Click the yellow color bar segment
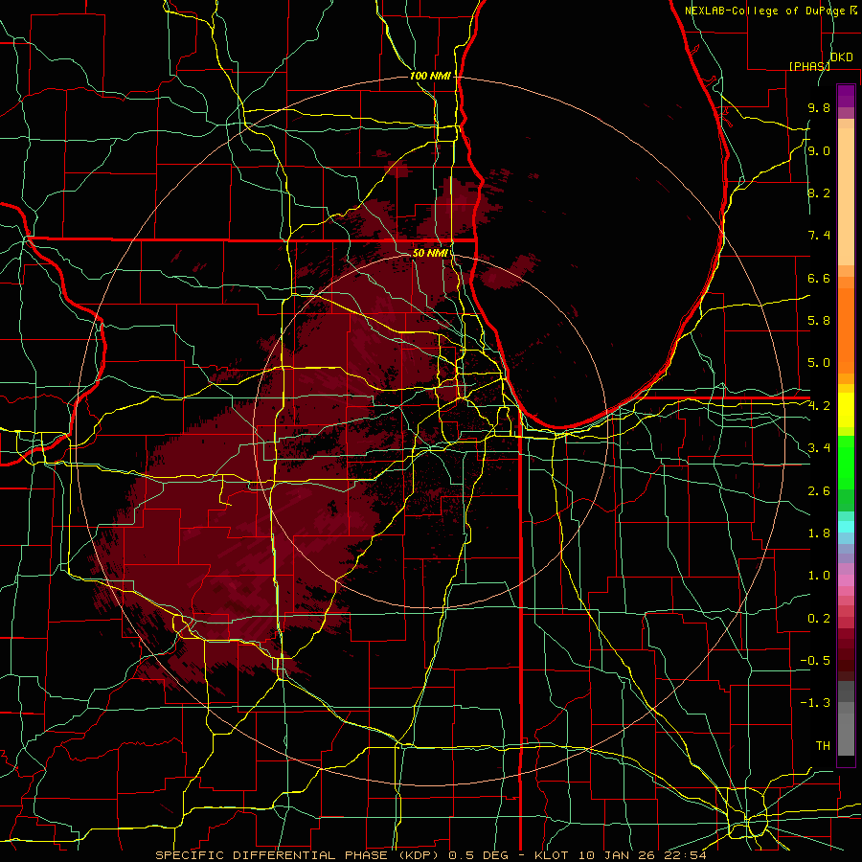 846,410
